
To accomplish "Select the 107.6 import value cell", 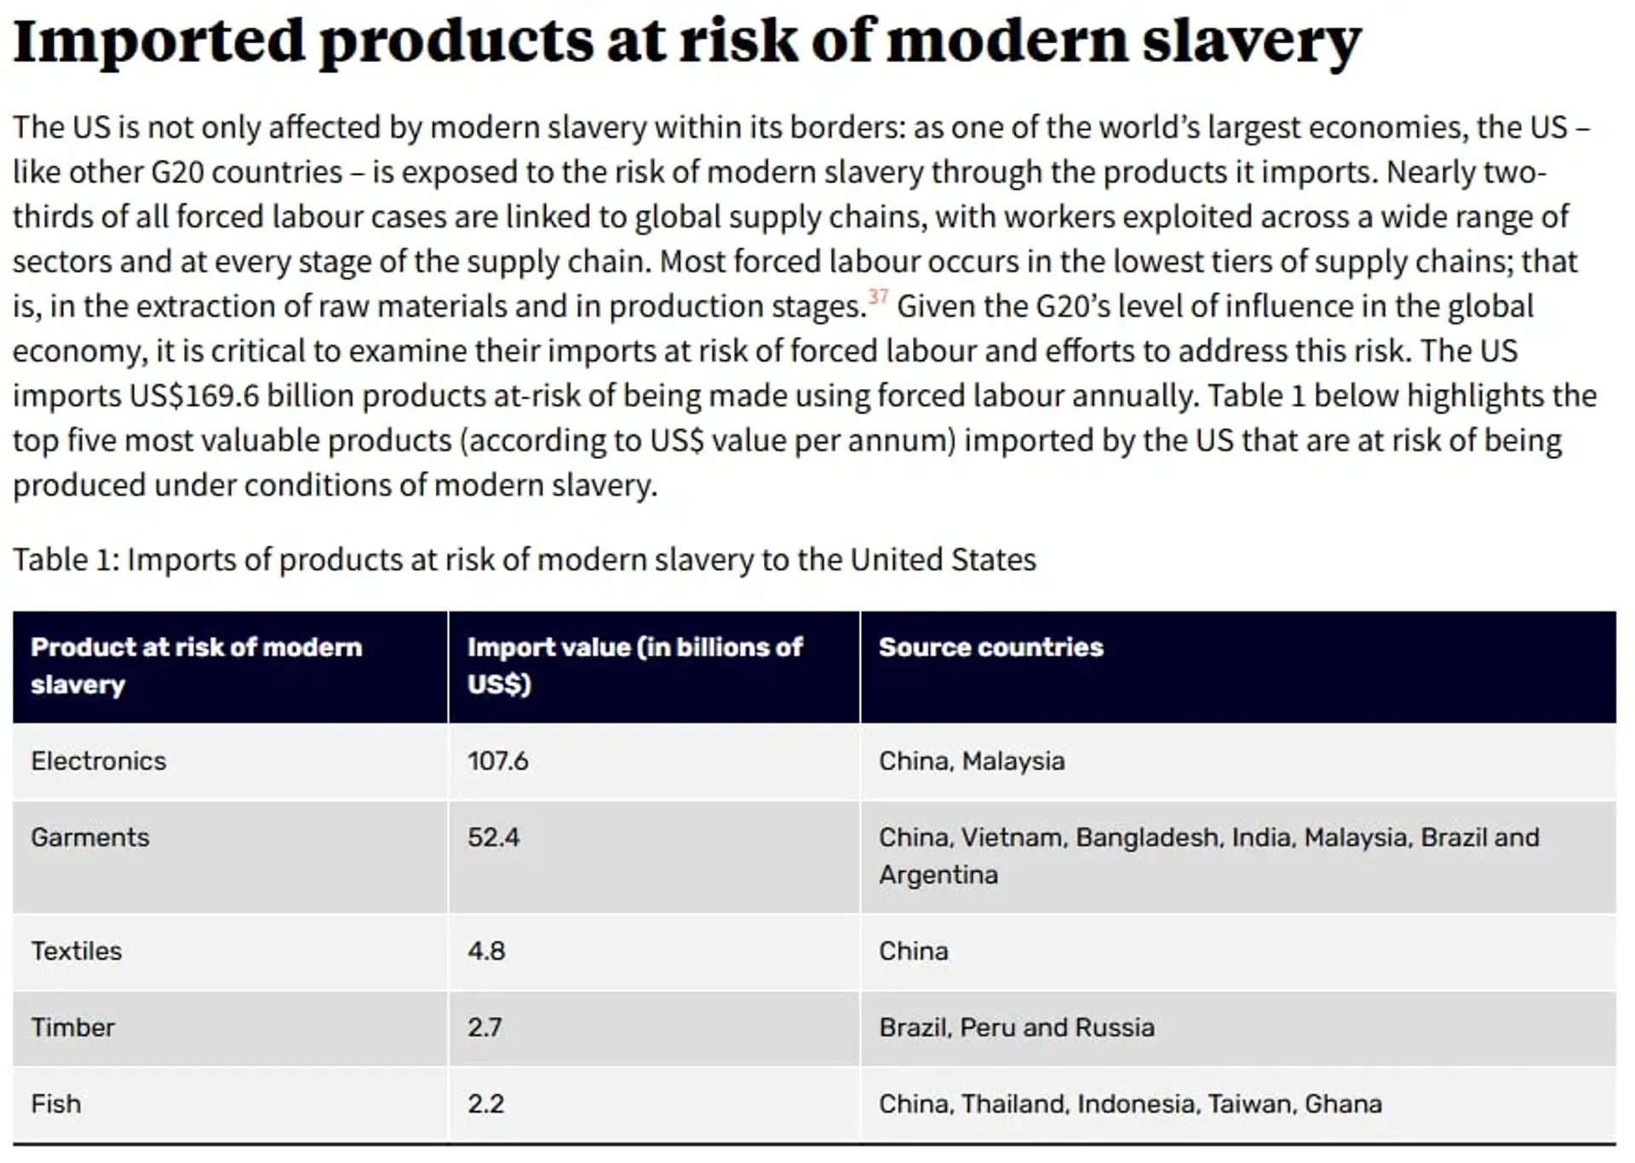I will tap(654, 761).
